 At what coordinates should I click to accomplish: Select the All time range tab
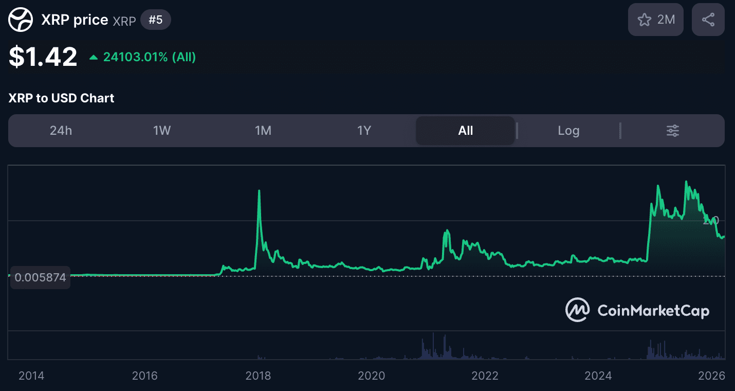click(x=465, y=131)
